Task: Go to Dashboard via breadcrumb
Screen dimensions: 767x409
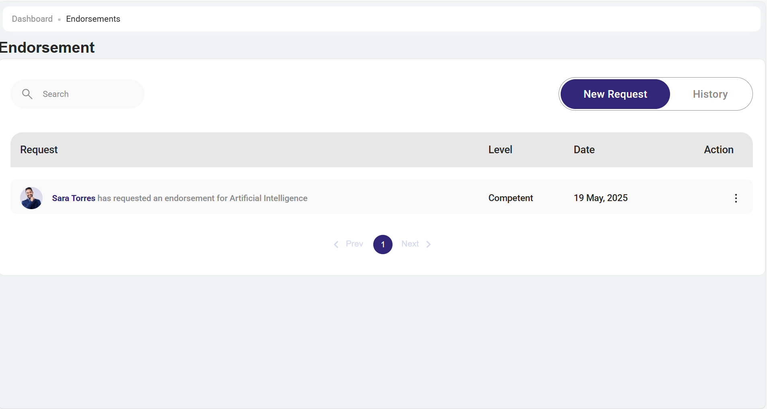Action: pos(32,19)
